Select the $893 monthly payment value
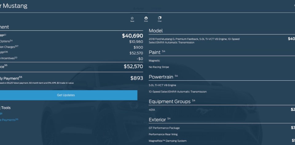The width and height of the screenshot is (295, 145). tap(137, 78)
